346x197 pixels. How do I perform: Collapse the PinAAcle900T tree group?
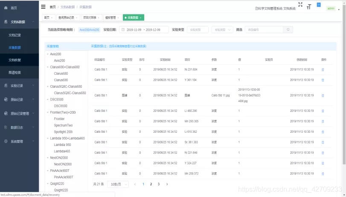(48, 171)
